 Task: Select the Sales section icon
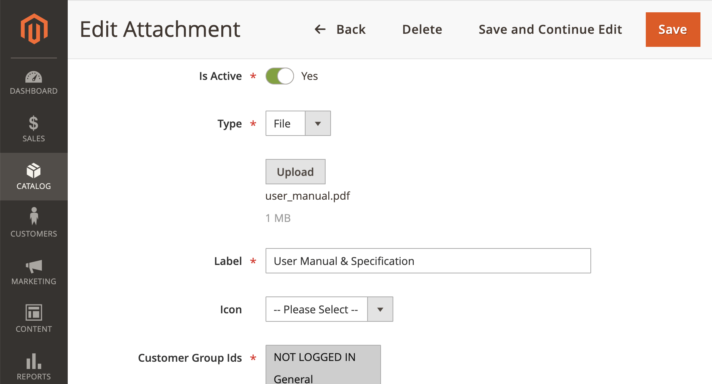[34, 129]
